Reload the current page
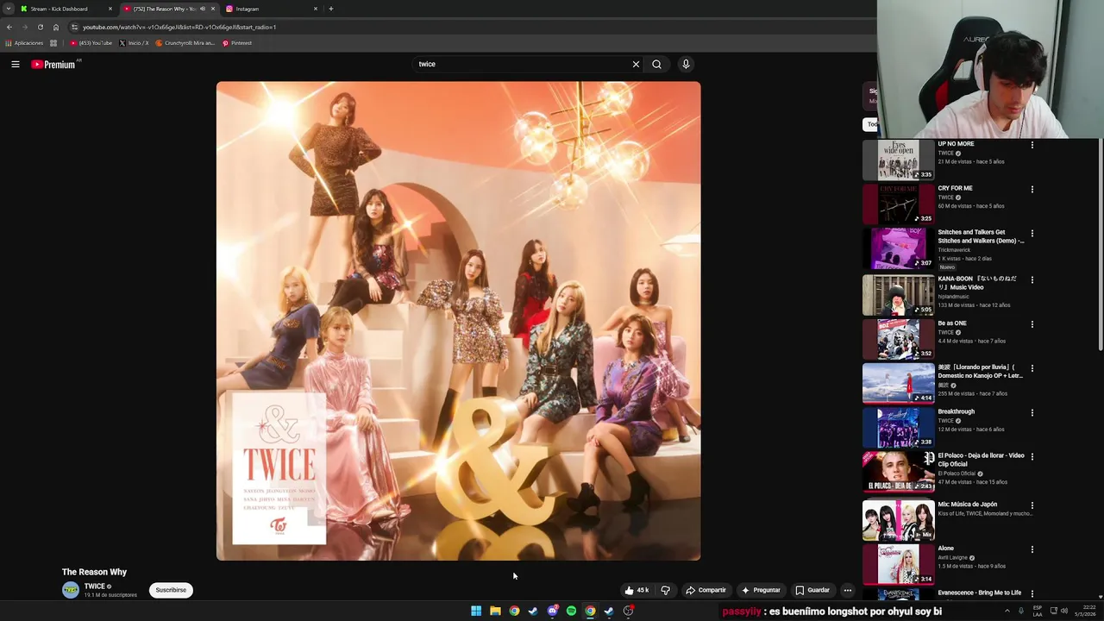 click(40, 27)
